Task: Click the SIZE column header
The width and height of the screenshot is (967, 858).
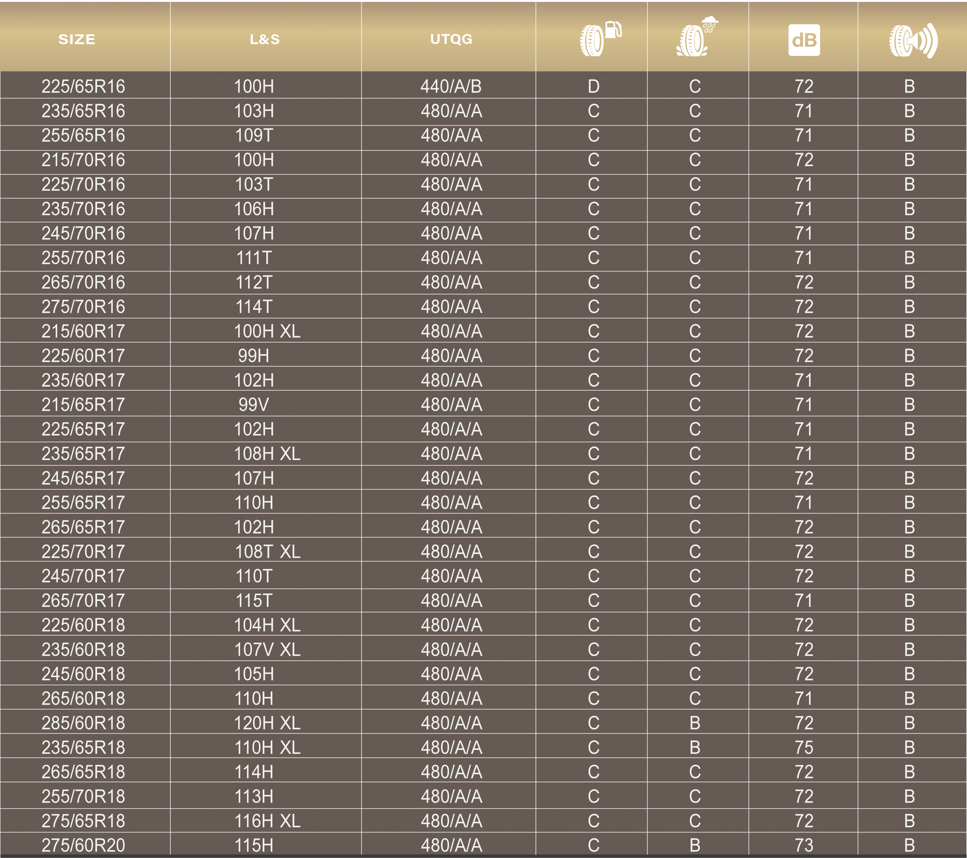Action: (x=77, y=39)
